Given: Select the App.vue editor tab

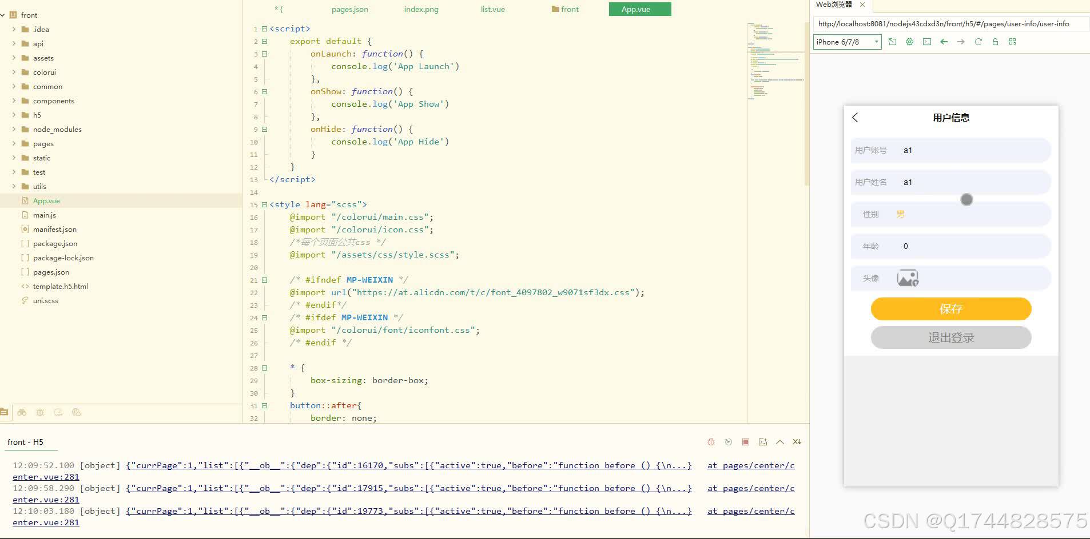Looking at the screenshot, I should coord(640,9).
